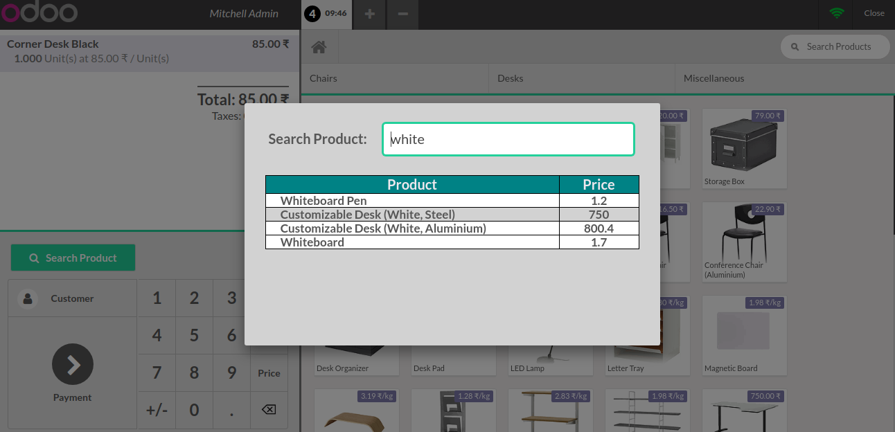The width and height of the screenshot is (895, 432).
Task: Click numpad key 7
Action: coord(157,373)
